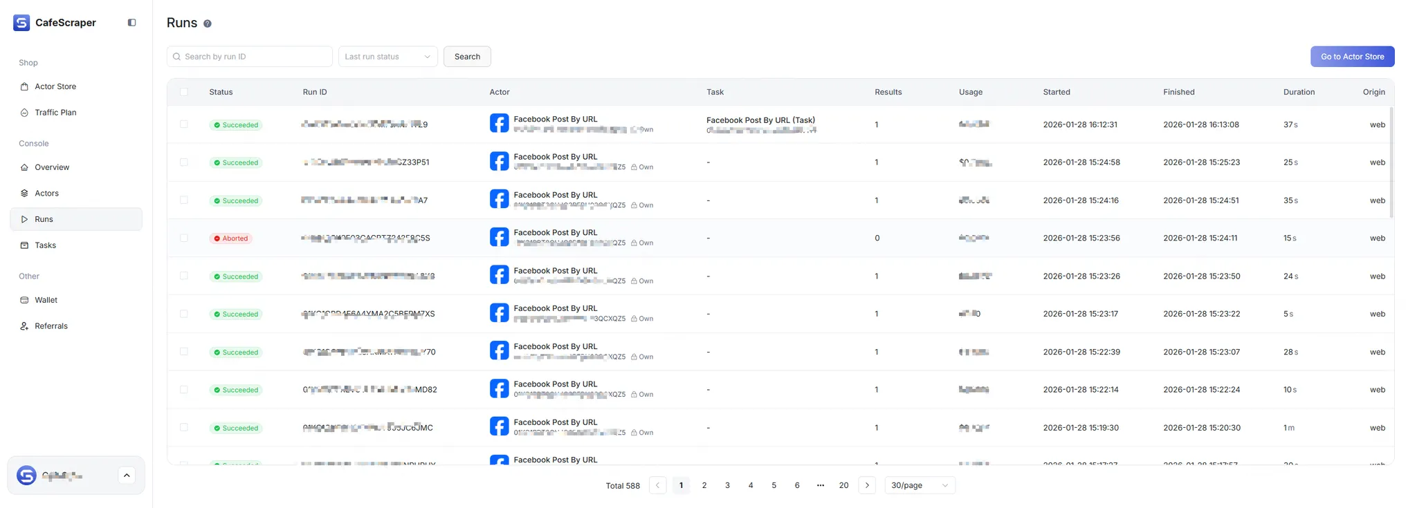1417x508 pixels.
Task: Go to next page with the right arrow
Action: point(867,485)
